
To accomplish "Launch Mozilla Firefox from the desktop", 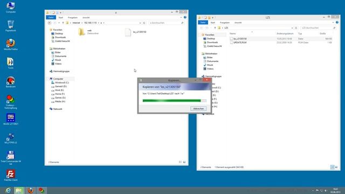I will click(x=11, y=45).
